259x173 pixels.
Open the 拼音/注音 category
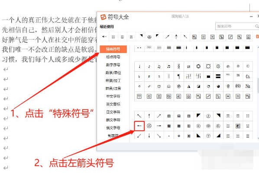click(113, 88)
